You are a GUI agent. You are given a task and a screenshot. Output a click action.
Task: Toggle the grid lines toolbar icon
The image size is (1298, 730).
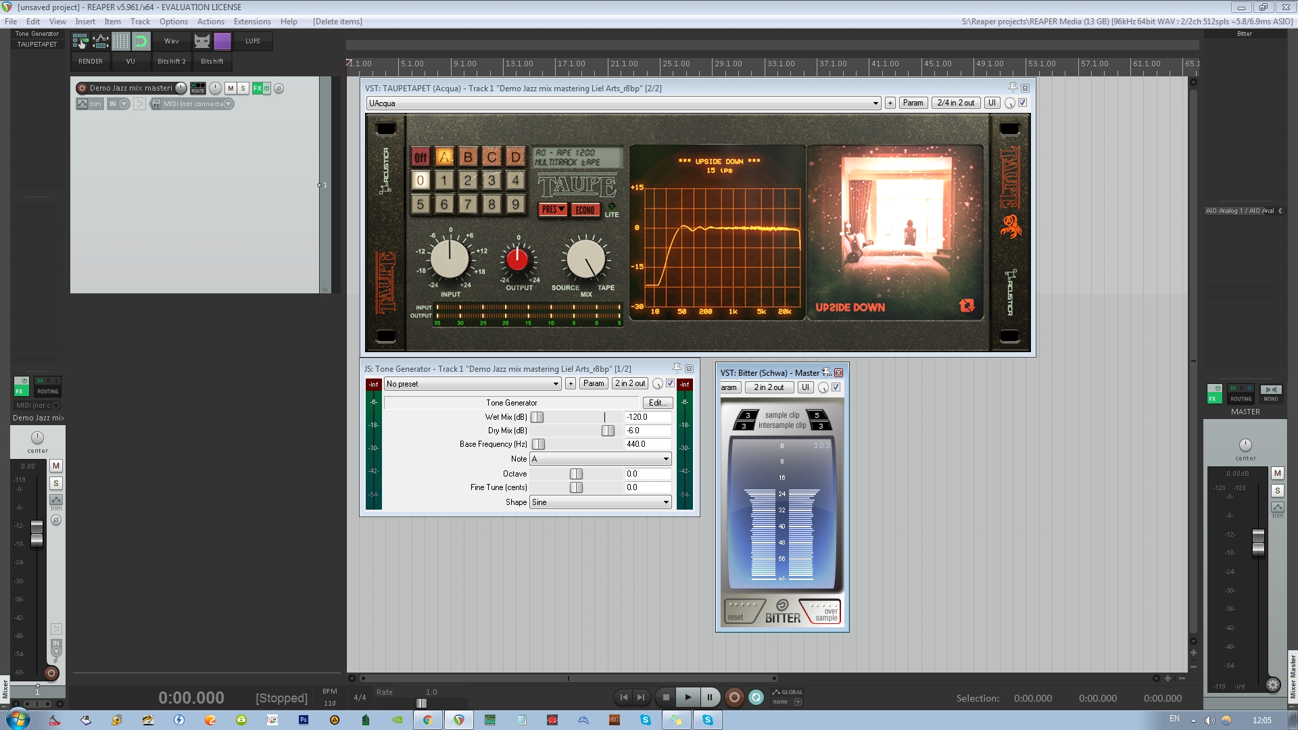pos(120,41)
